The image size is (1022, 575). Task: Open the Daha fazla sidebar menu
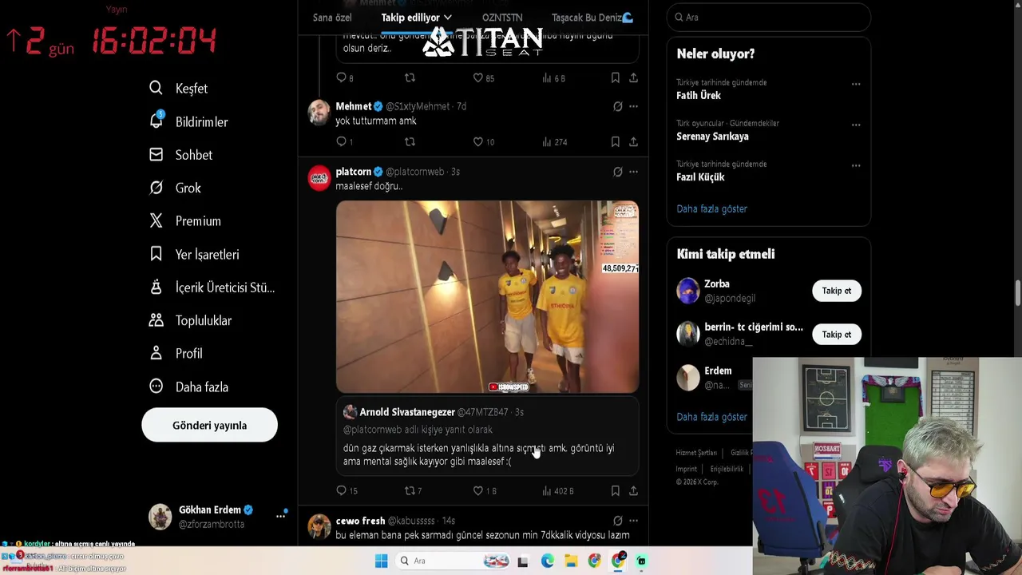tap(188, 387)
